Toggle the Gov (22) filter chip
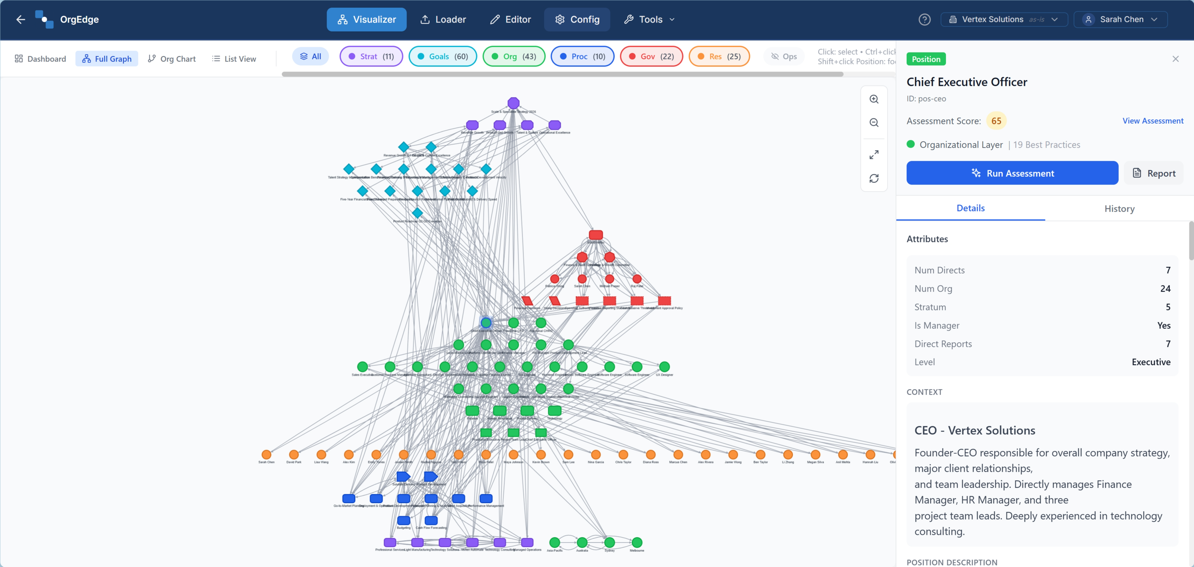This screenshot has width=1194, height=567. coord(651,56)
